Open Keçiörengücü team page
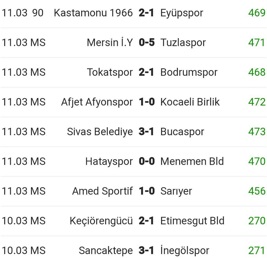 click(101, 221)
